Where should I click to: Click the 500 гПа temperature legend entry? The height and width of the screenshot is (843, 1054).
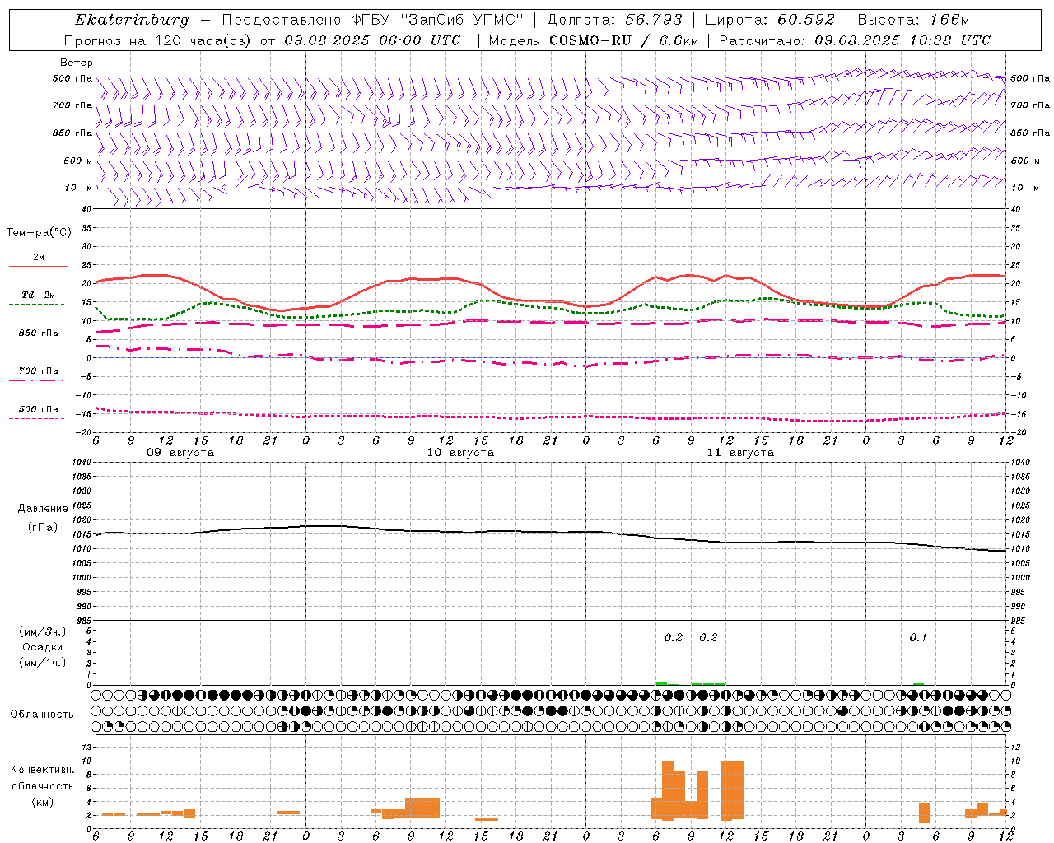click(39, 409)
